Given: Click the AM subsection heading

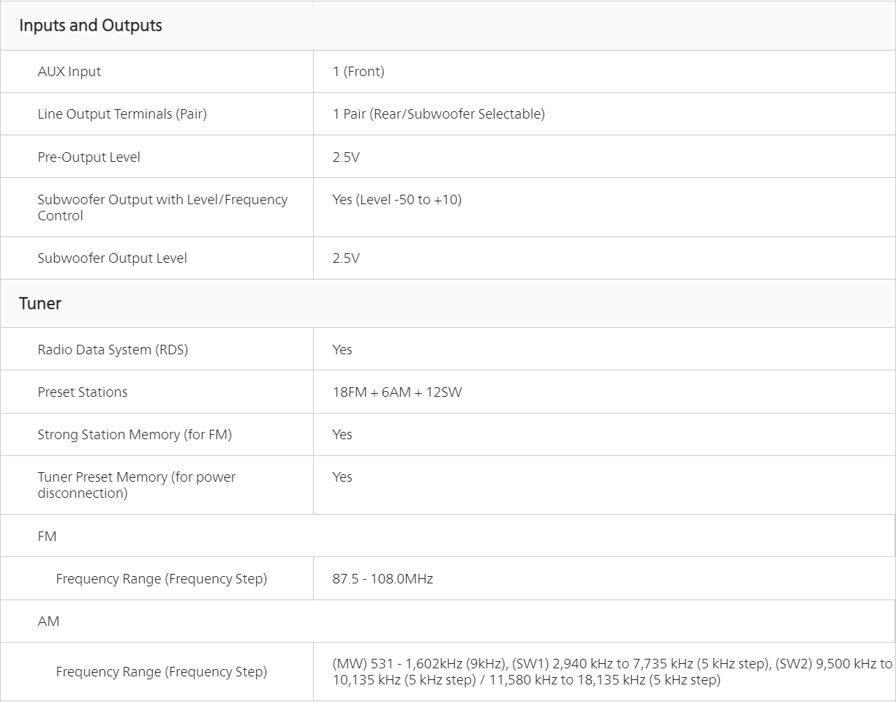Looking at the screenshot, I should pos(48,621).
